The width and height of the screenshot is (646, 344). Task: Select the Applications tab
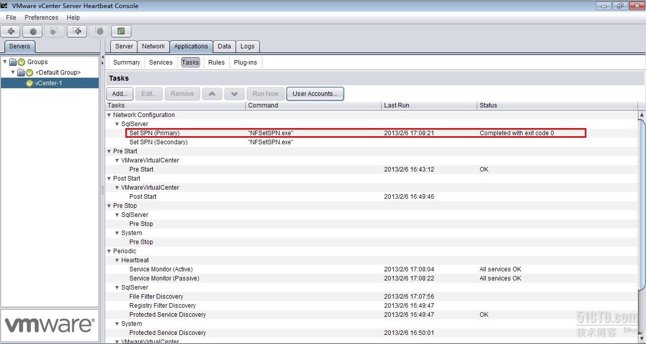(x=191, y=46)
